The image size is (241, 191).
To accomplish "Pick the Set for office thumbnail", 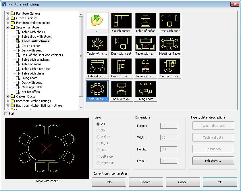I will pyautogui.click(x=169, y=66).
